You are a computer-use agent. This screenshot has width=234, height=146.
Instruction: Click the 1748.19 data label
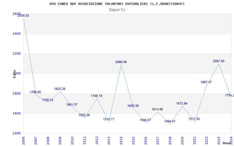tap(97, 96)
